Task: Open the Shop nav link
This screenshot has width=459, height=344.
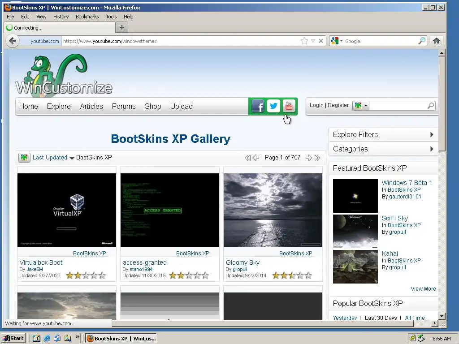Action: [x=153, y=106]
